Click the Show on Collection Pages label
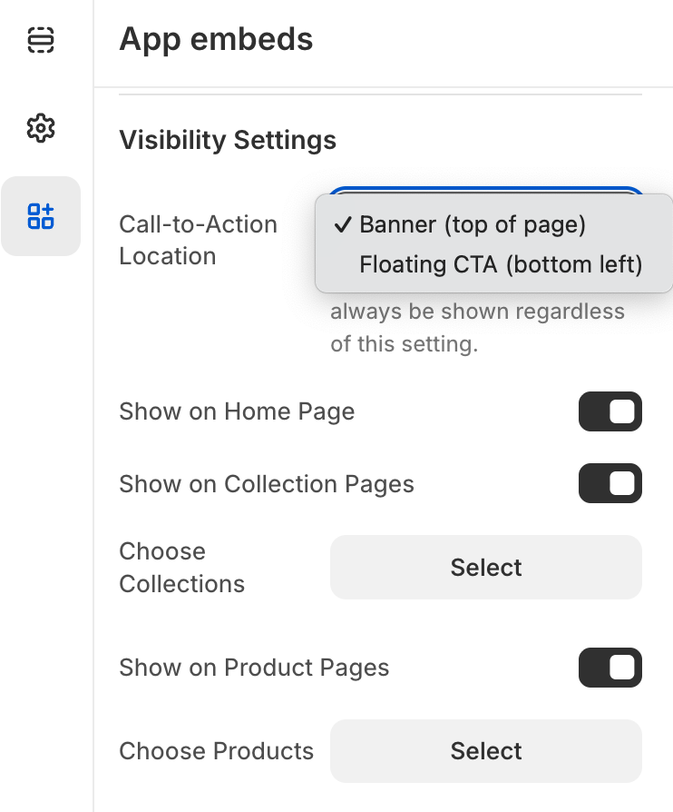The width and height of the screenshot is (673, 812). [267, 484]
